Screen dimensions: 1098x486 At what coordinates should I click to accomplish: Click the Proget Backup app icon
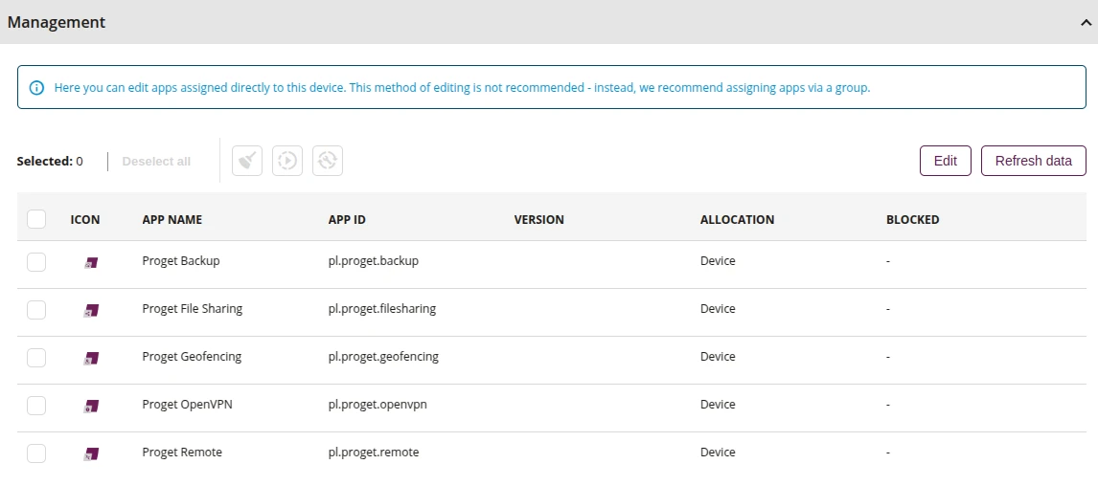[x=91, y=262]
